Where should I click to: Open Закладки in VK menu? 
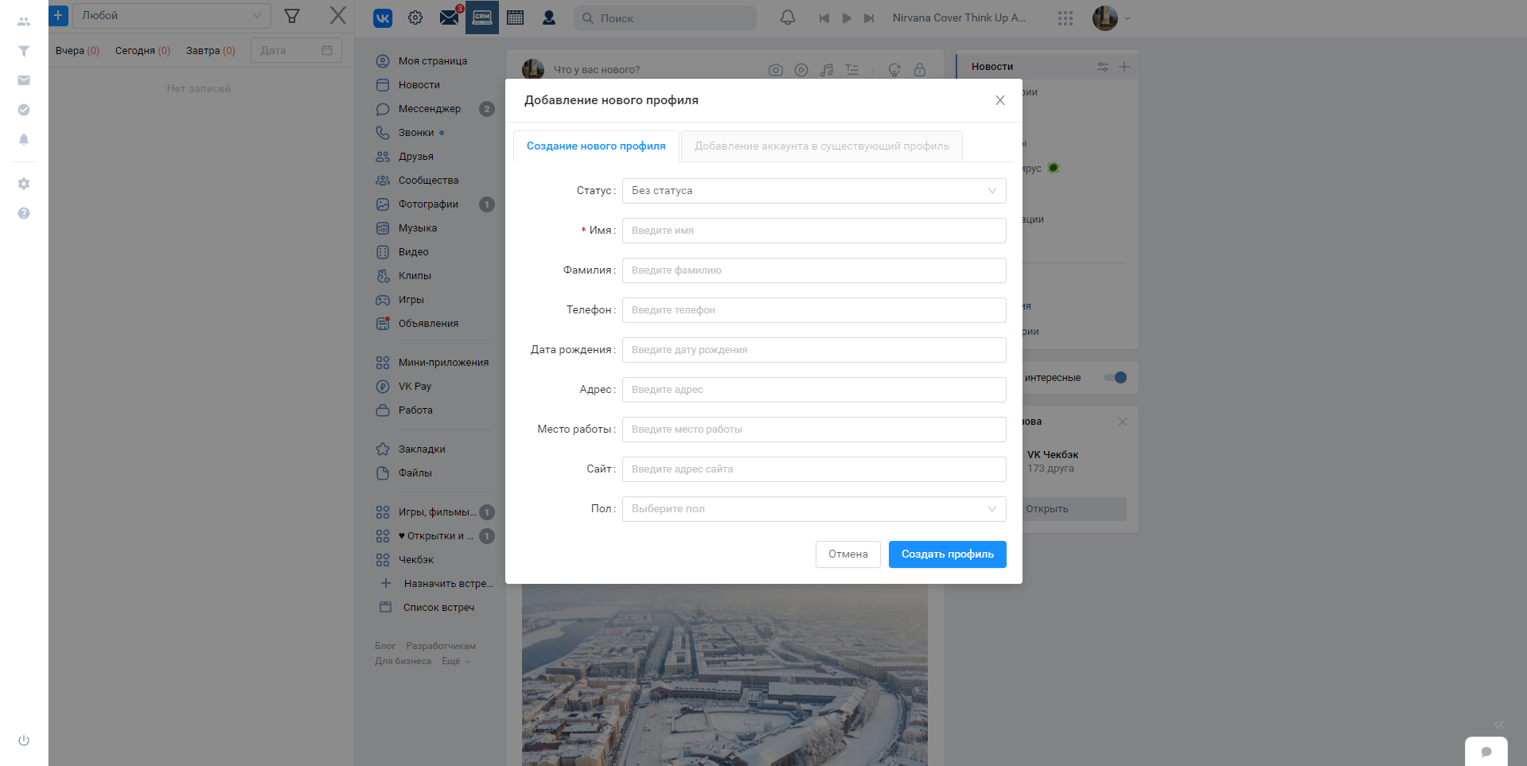pos(422,449)
